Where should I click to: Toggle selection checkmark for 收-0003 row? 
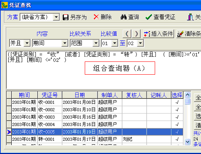point(177,117)
